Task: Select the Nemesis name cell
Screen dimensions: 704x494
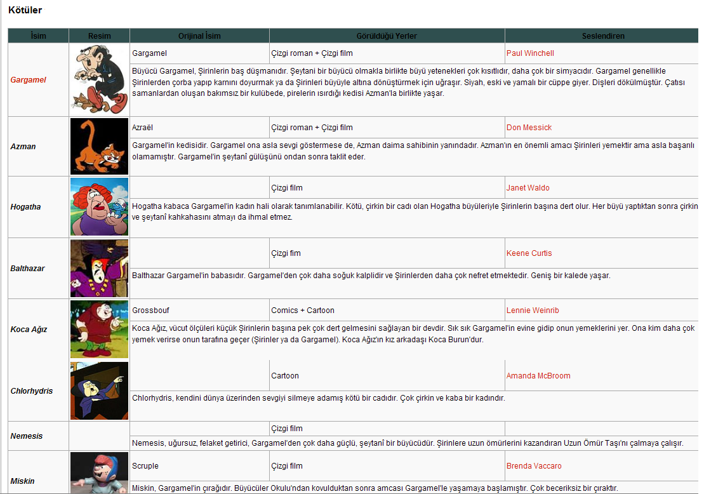Action: (38, 436)
